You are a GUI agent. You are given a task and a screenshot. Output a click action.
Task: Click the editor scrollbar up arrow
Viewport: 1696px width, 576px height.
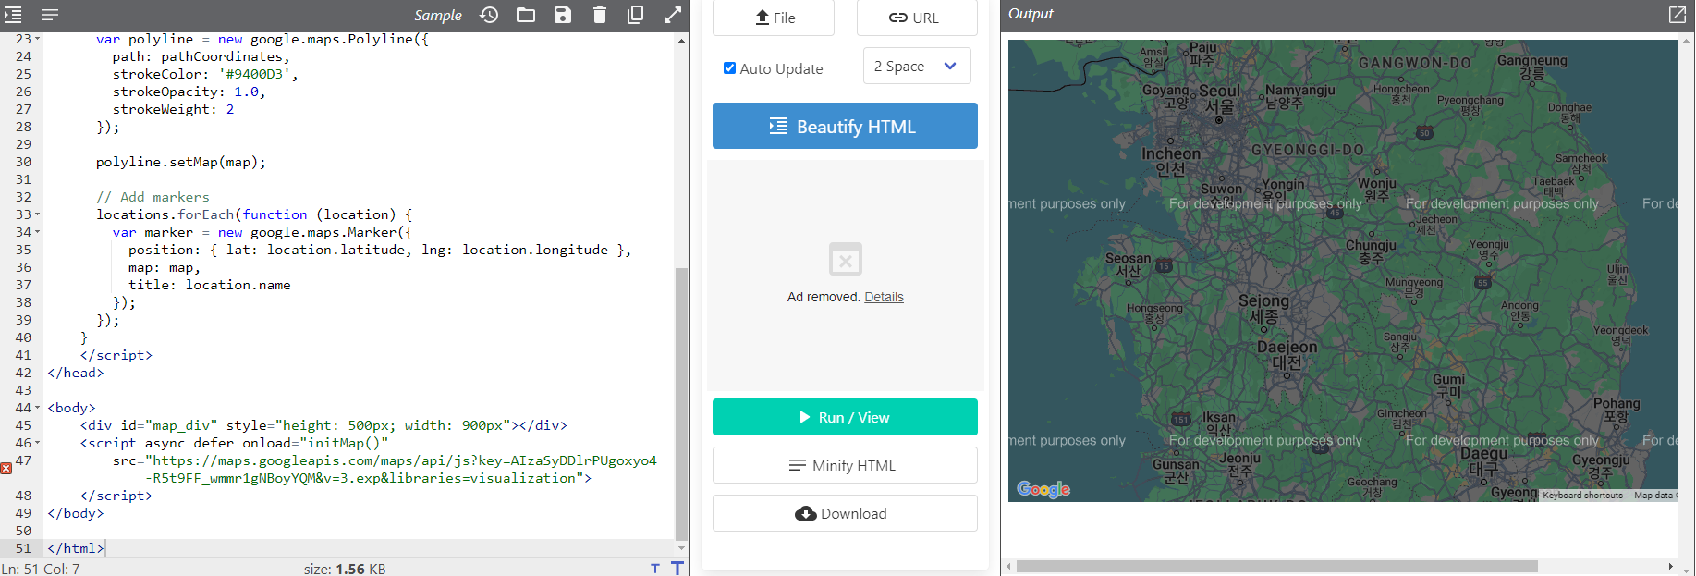coord(681,41)
